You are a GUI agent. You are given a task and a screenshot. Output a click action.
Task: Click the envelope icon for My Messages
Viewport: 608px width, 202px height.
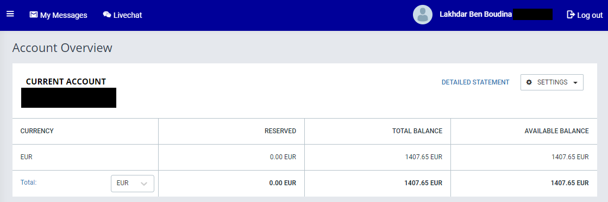click(34, 15)
